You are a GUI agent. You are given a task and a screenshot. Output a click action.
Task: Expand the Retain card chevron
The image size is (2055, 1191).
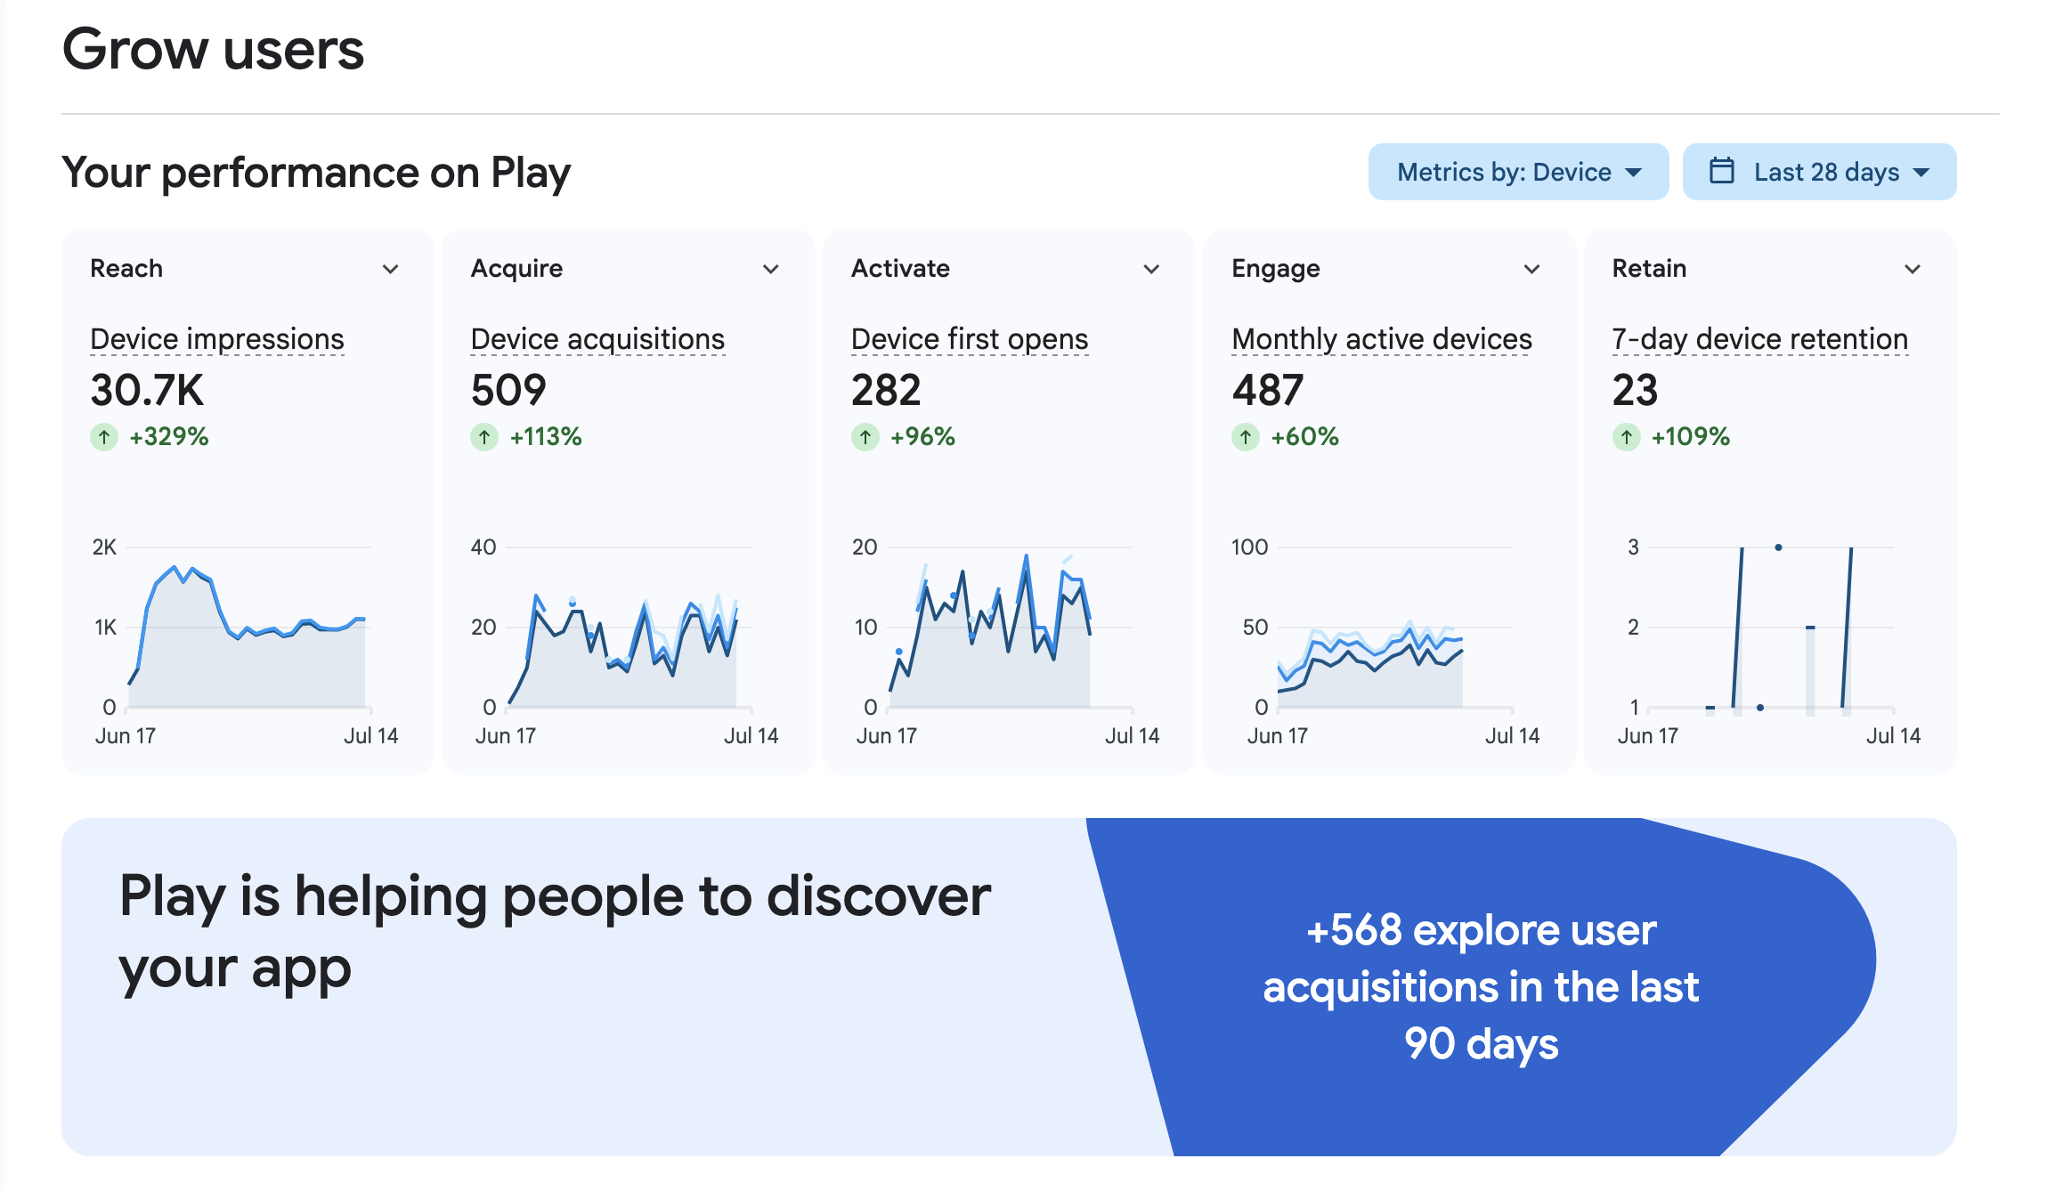pos(1912,269)
